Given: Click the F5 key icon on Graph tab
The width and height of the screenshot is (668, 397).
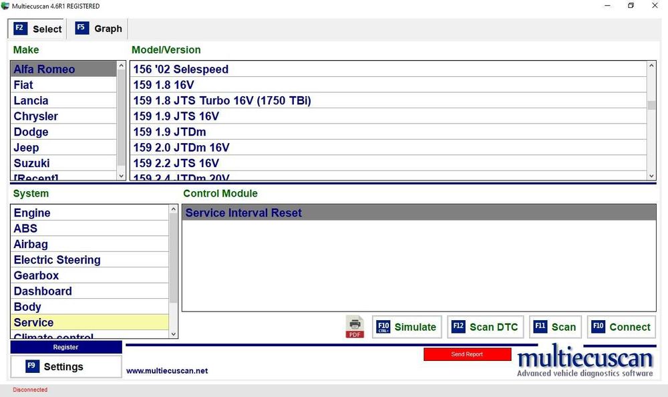Looking at the screenshot, I should (81, 28).
